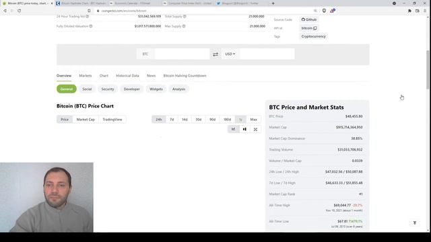This screenshot has width=431, height=242.
Task: Click the BTC Price value $48,455.80
Action: 354,116
